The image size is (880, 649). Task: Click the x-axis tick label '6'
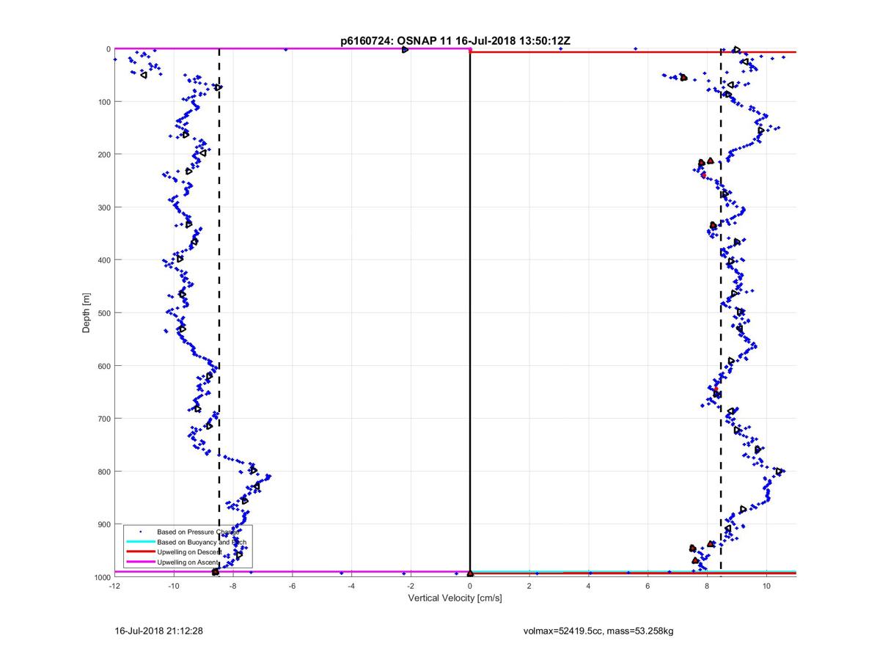(648, 586)
